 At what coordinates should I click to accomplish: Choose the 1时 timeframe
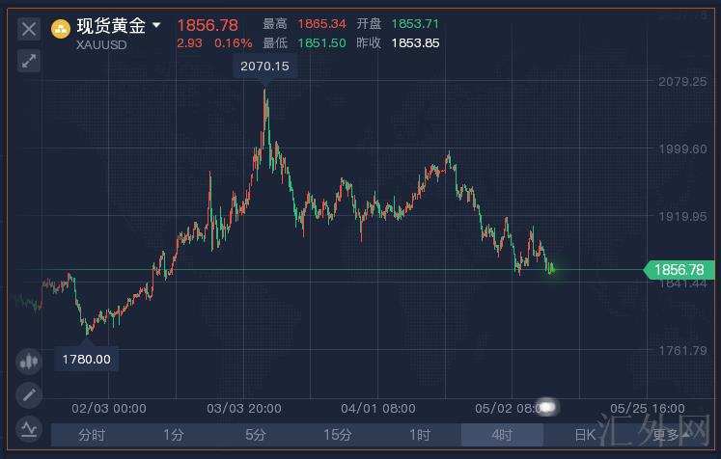[420, 435]
